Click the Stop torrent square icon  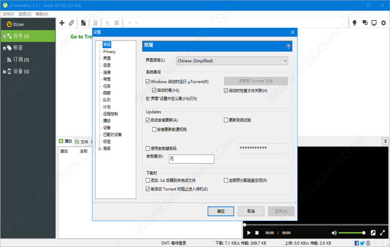pos(117,23)
